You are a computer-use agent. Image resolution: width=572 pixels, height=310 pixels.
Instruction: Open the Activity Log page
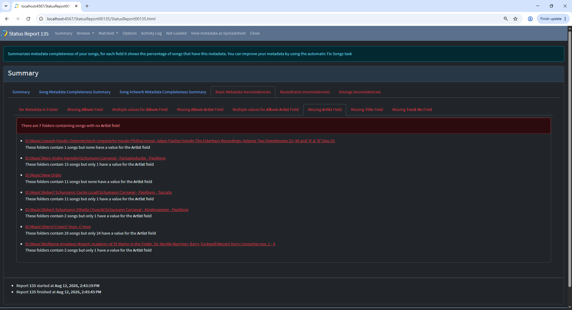[x=151, y=33]
